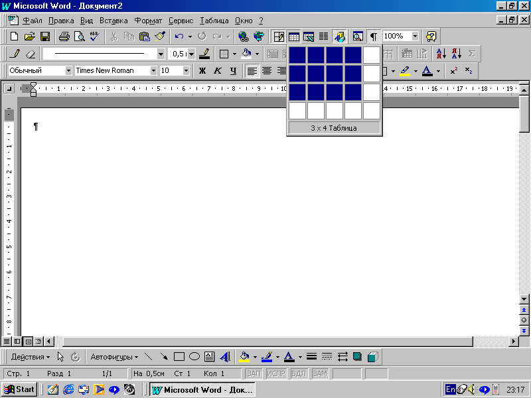Screen dimensions: 531x398
Task: Toggle ЗАП macro recording indicator
Action: pyautogui.click(x=254, y=373)
